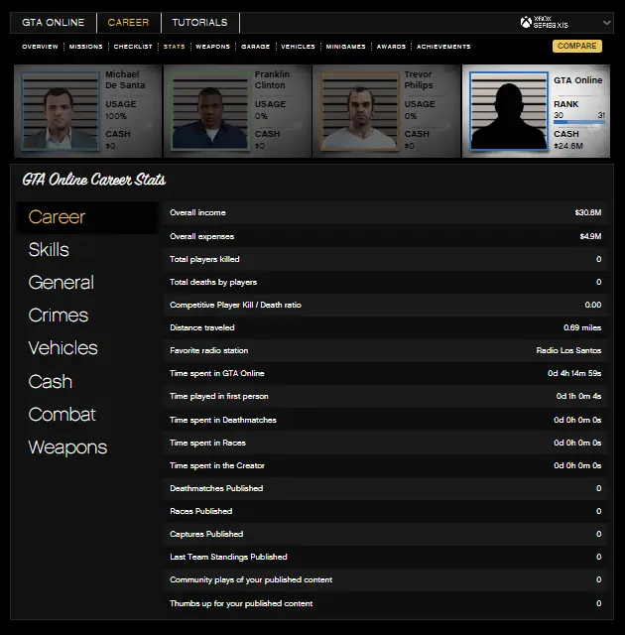The width and height of the screenshot is (625, 635).
Task: Open the WEAPONS sub-menu item
Action: click(212, 47)
